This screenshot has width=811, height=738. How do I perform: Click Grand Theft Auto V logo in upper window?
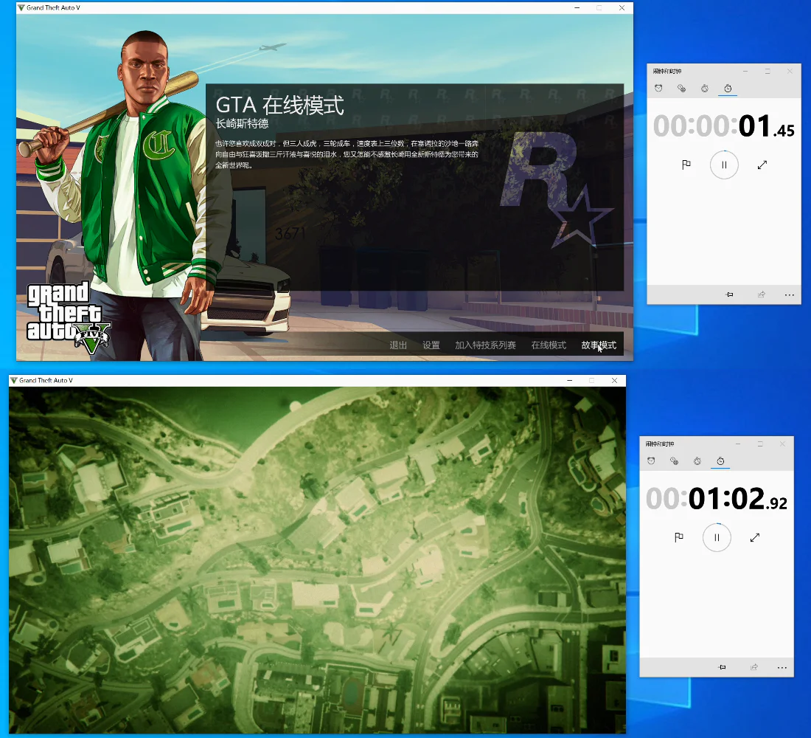tap(69, 318)
